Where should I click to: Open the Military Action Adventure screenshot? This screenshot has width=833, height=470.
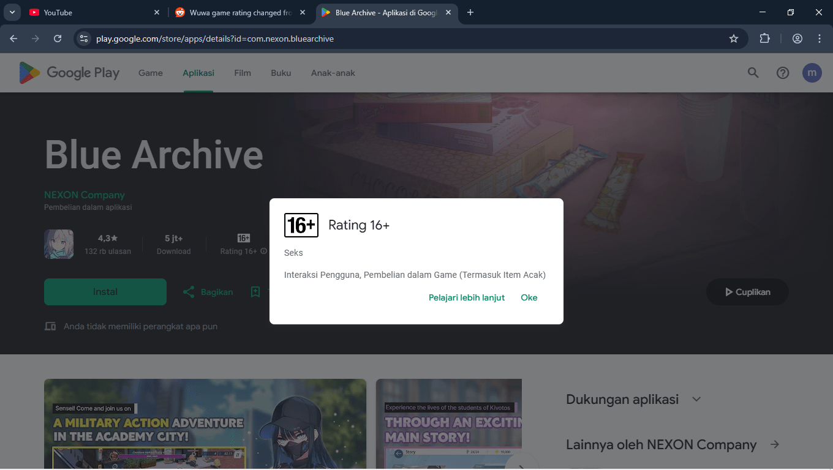(x=205, y=424)
